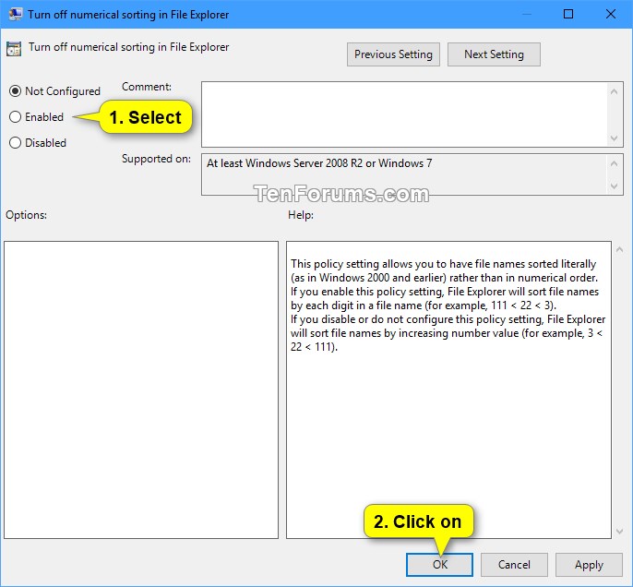
Task: Click the Supported on scroll down arrow
Action: 614,186
